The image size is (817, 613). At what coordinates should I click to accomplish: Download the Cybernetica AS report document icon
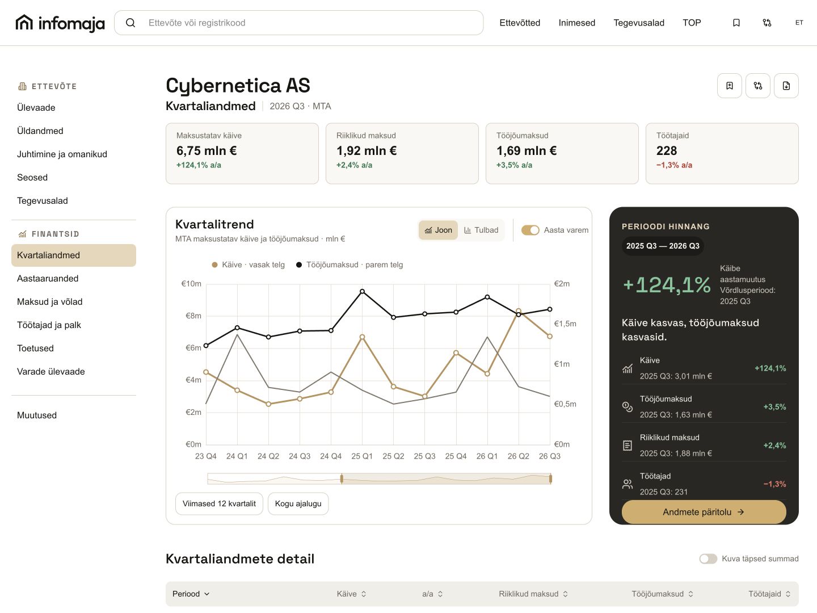pyautogui.click(x=786, y=86)
